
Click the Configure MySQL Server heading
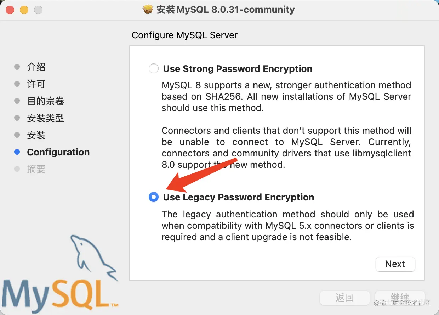pos(184,35)
